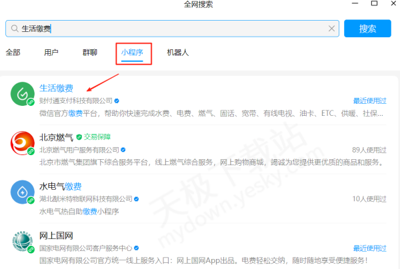The height and width of the screenshot is (269, 400).
Task: Click the 北京市燃气集团 description text
Action: 211,162
